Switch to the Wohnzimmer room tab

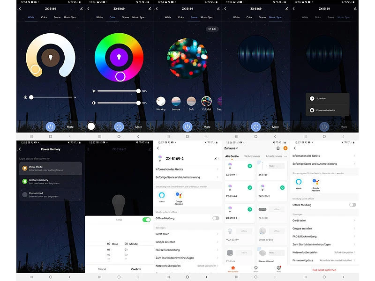click(252, 156)
